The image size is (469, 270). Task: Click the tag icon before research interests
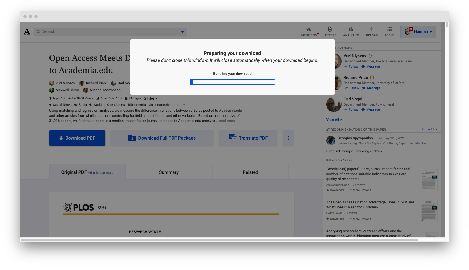pos(50,105)
